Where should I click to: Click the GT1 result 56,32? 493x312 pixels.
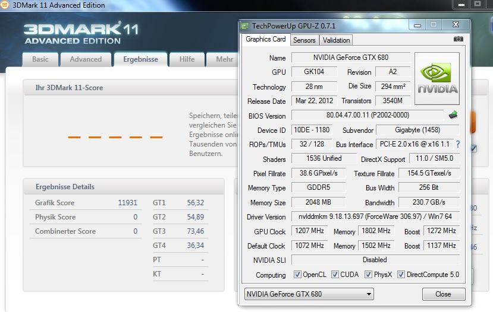point(196,203)
